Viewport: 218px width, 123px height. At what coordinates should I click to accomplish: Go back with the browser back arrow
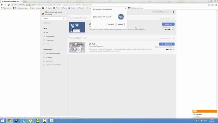2,5
